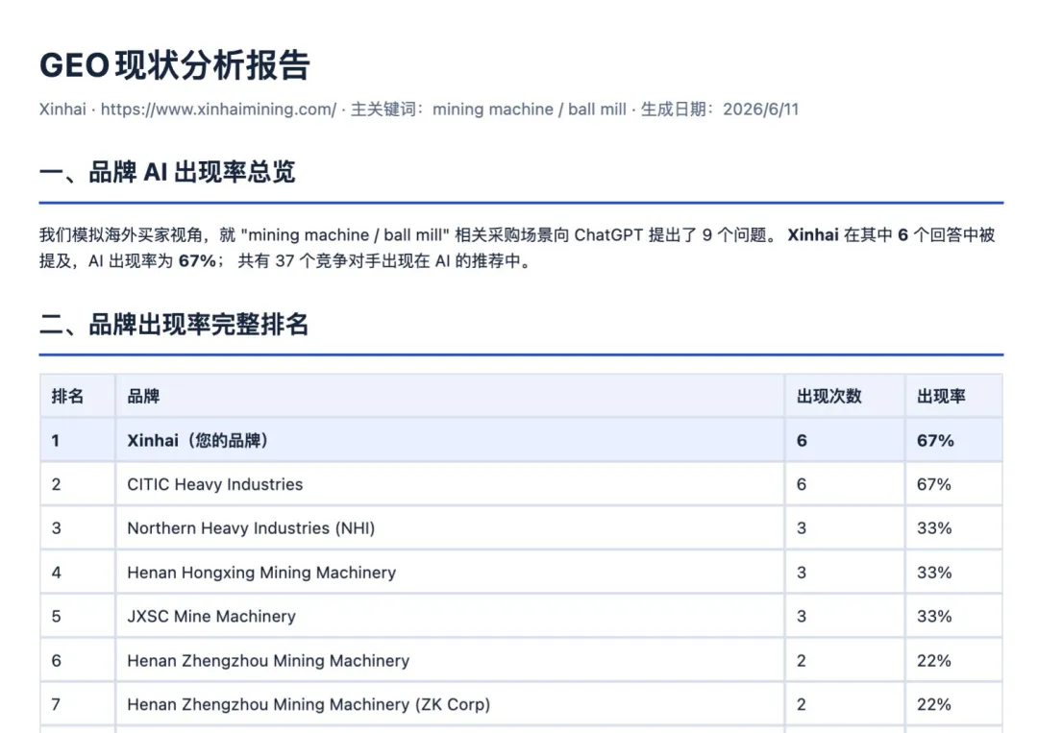
Task: Select the Henan Hongxing Mining Machinery cell
Action: (x=450, y=573)
